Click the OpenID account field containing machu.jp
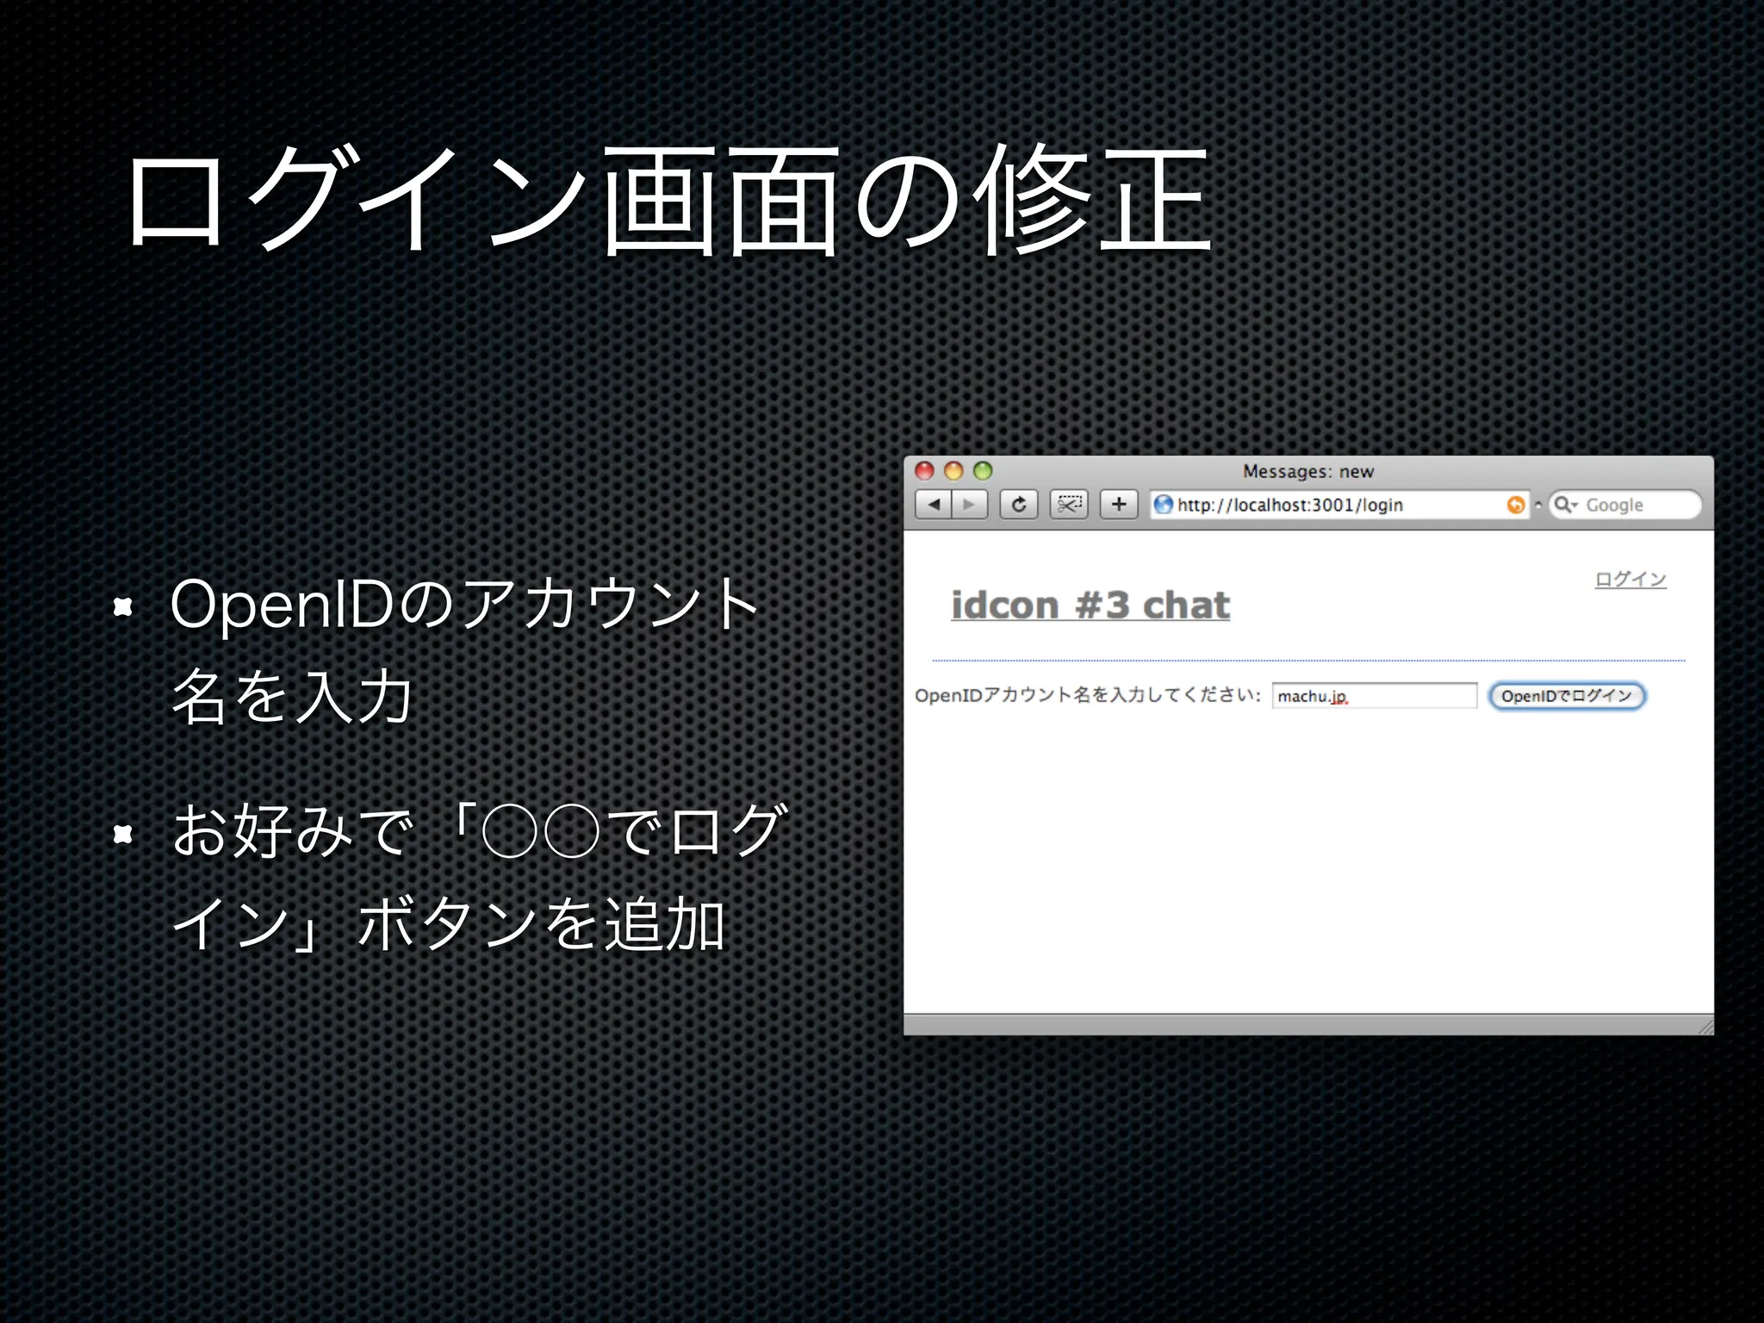This screenshot has height=1323, width=1764. pos(1375,696)
